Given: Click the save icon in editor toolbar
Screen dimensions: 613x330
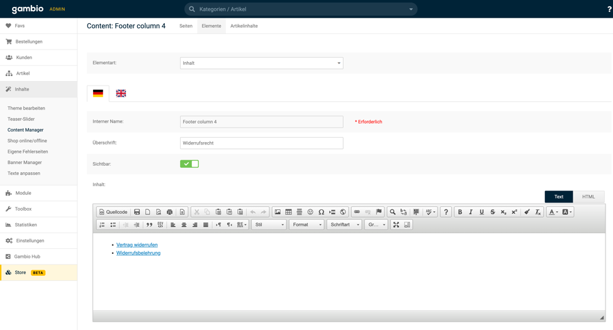Looking at the screenshot, I should (137, 212).
